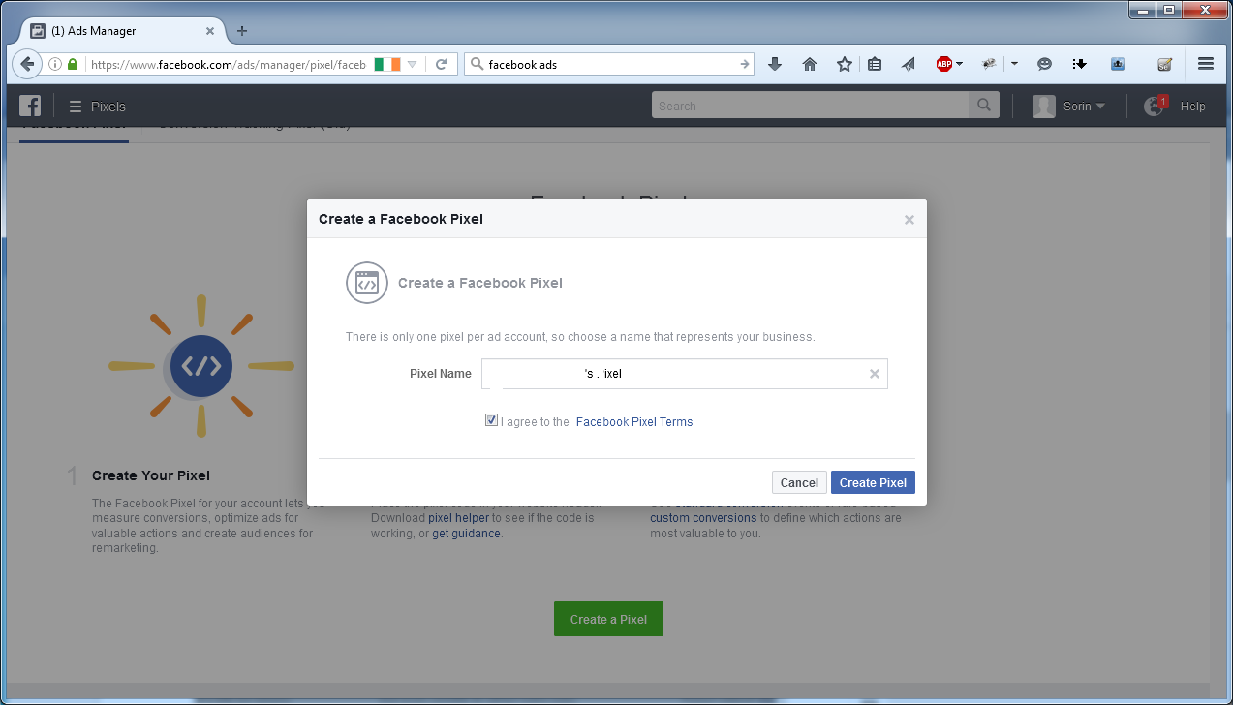Open the Help menu
The width and height of the screenshot is (1233, 705).
1193,107
